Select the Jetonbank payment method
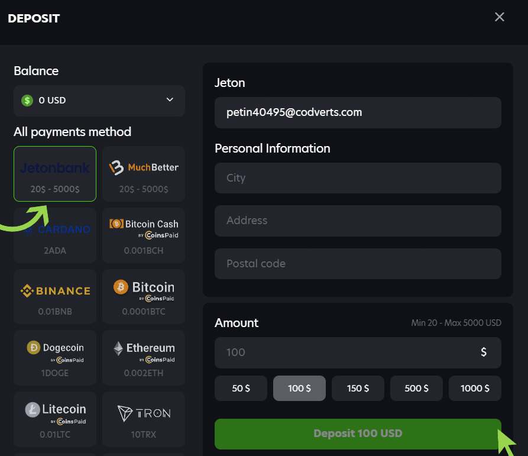 point(55,174)
